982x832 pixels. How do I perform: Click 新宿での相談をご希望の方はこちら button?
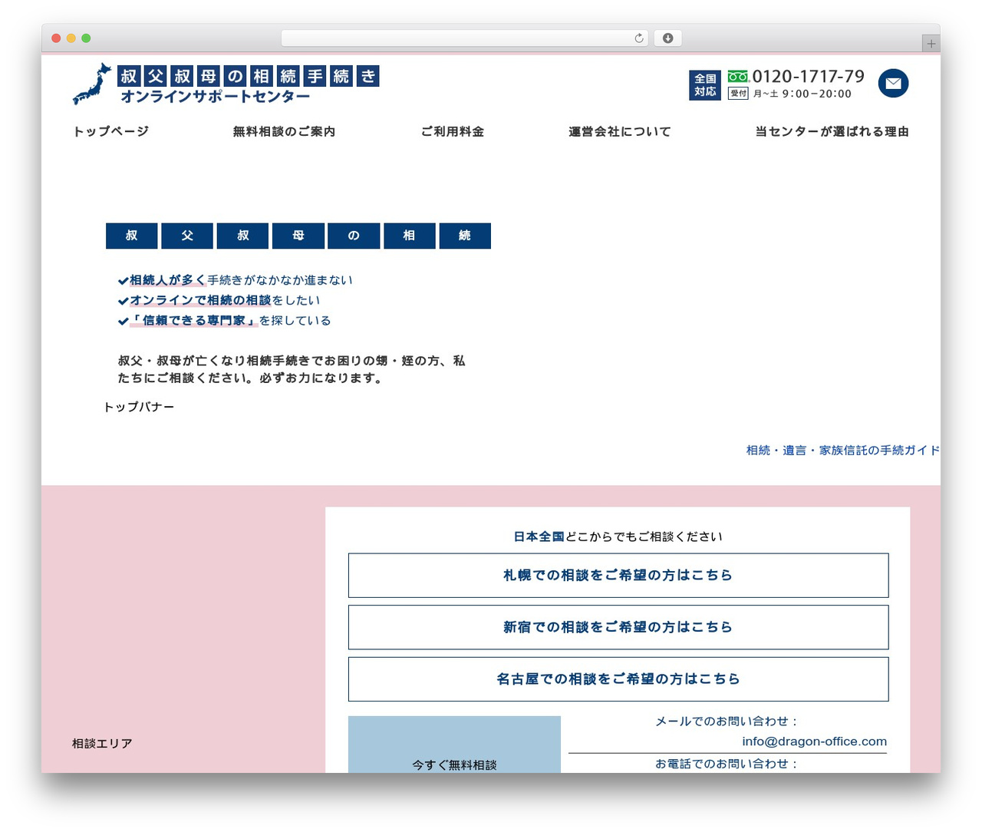pyautogui.click(x=618, y=627)
